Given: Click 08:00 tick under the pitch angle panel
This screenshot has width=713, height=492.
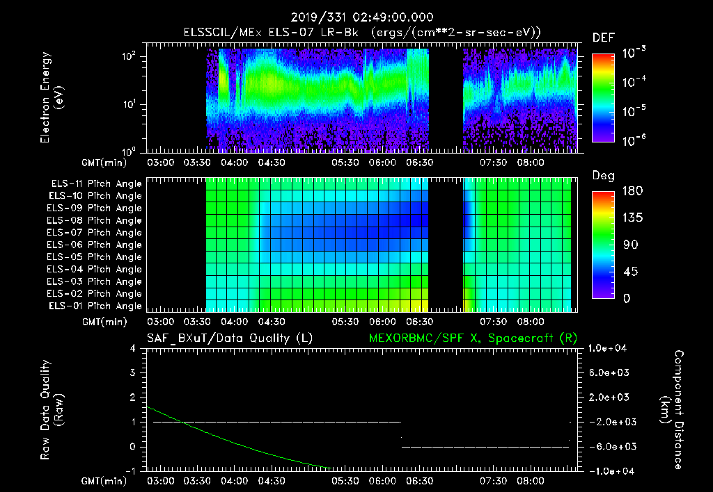Looking at the screenshot, I should tap(531, 322).
